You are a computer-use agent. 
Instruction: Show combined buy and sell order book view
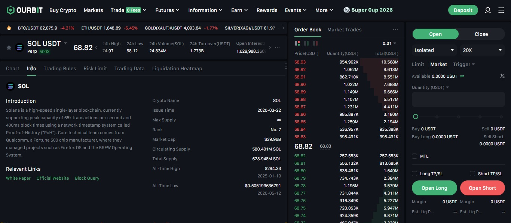click(x=298, y=43)
